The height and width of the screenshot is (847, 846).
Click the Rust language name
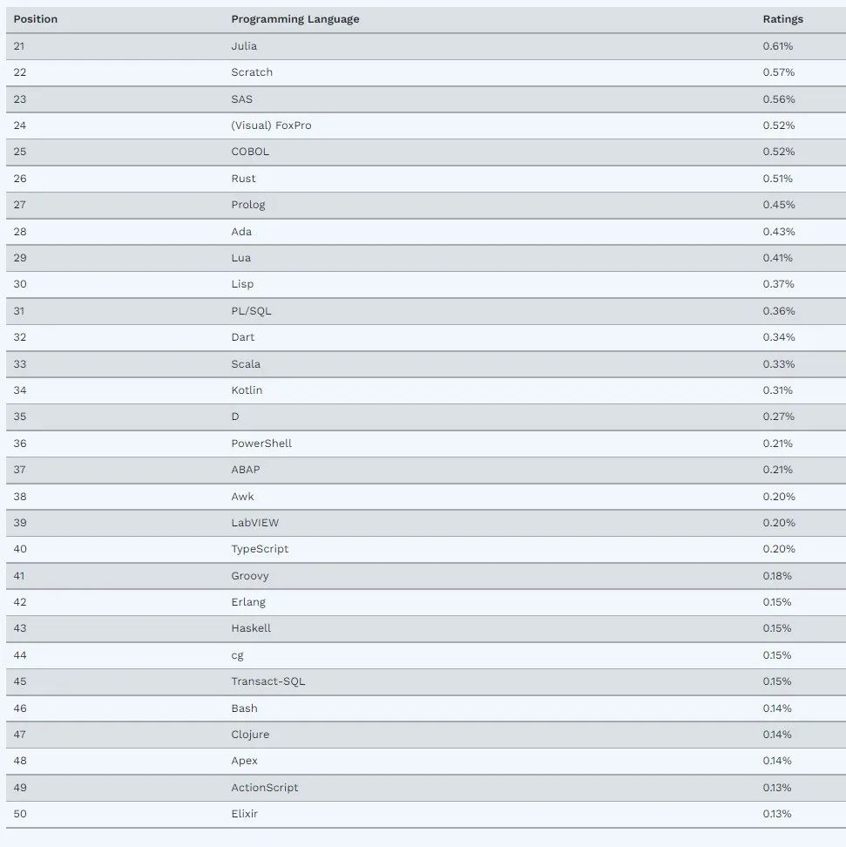pyautogui.click(x=244, y=179)
